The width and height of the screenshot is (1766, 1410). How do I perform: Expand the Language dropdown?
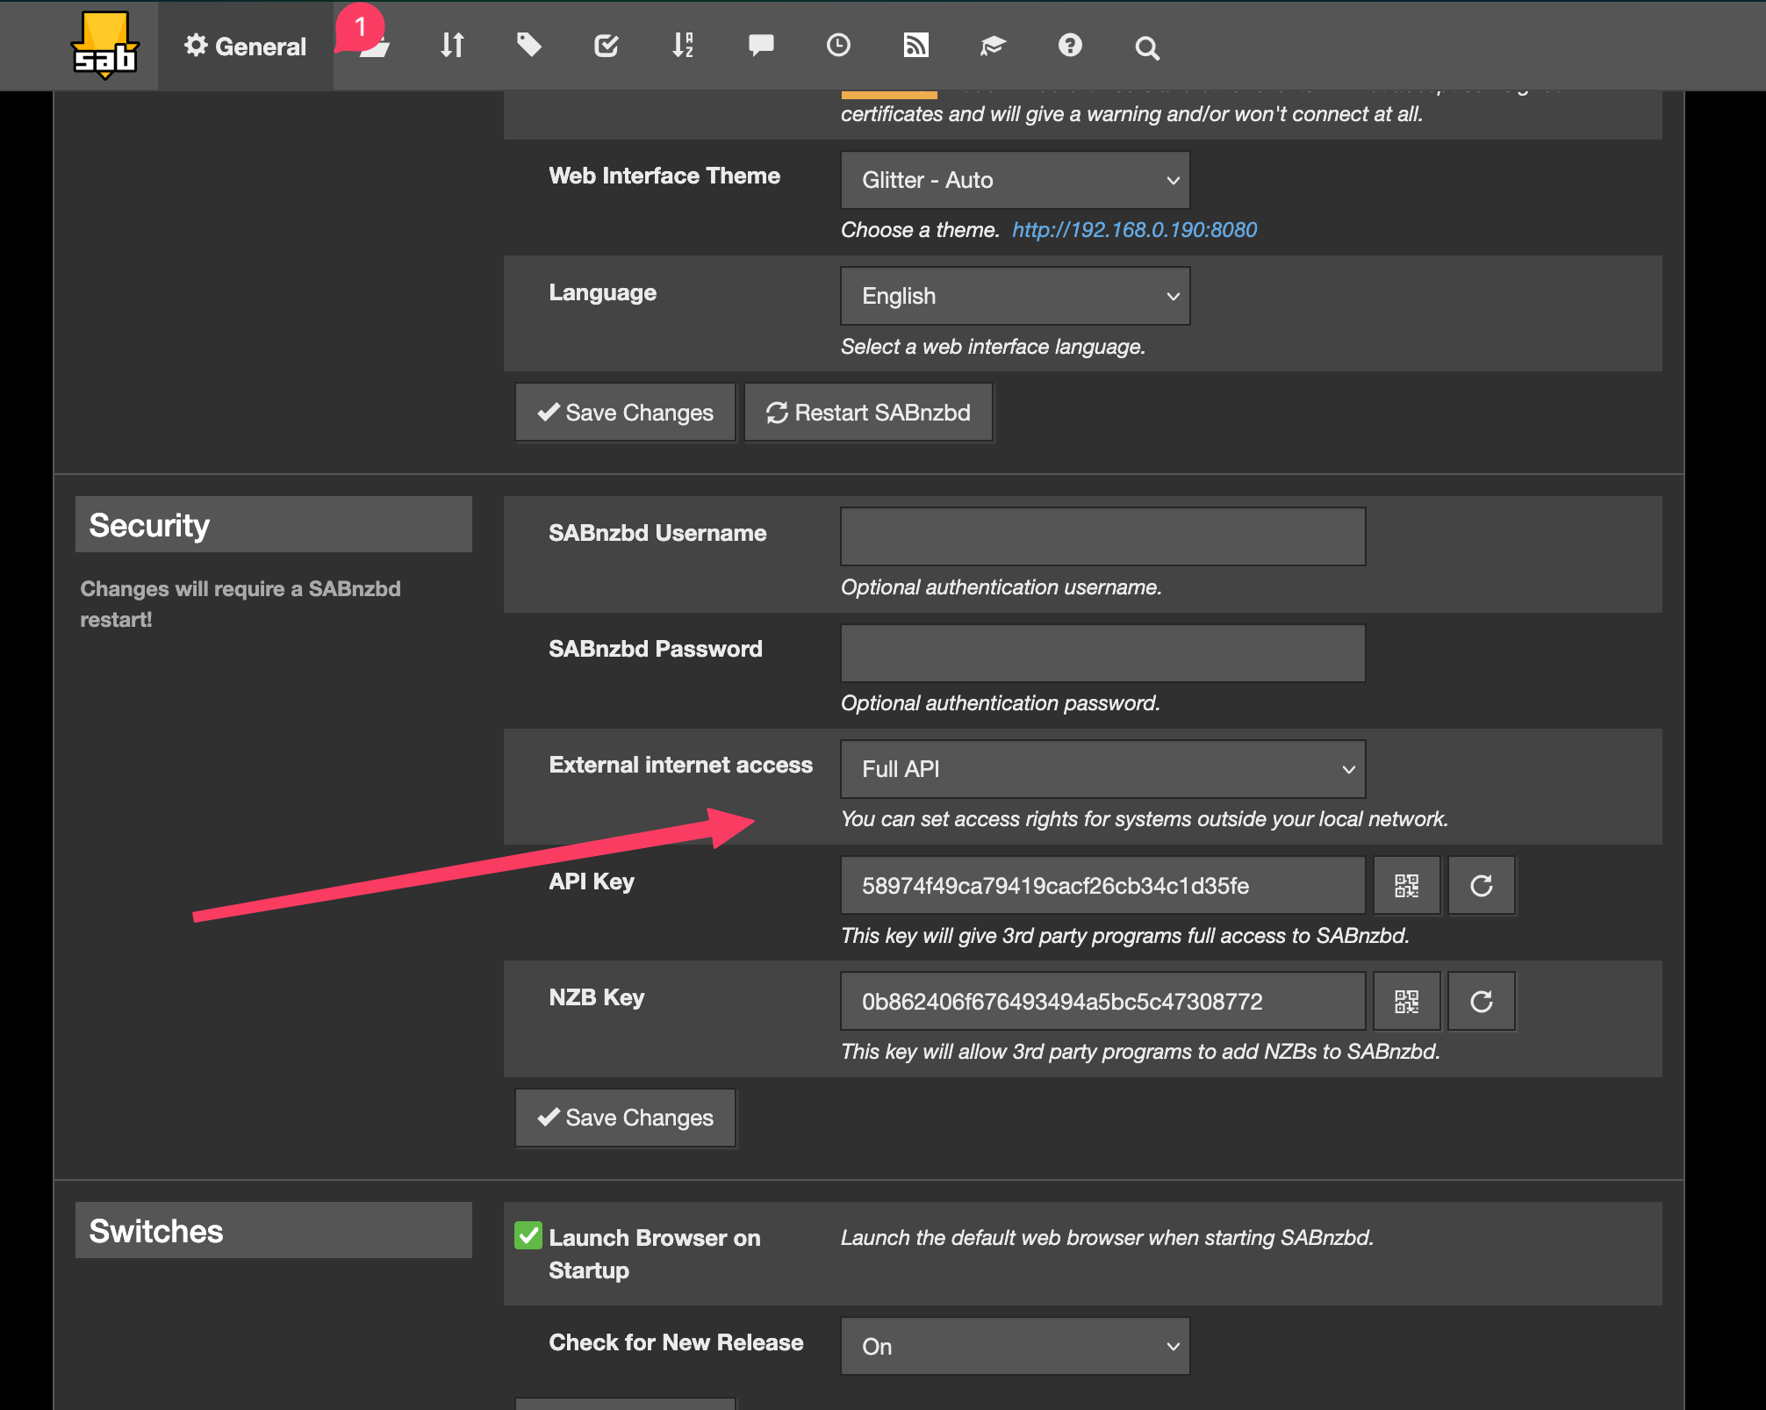coord(1015,296)
